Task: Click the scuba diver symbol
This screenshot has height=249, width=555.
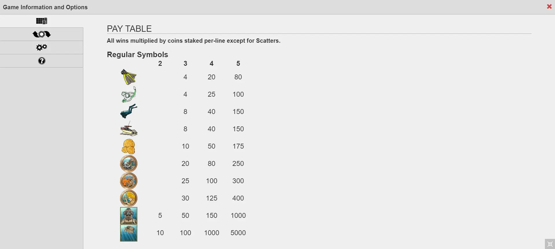Action: (128, 111)
